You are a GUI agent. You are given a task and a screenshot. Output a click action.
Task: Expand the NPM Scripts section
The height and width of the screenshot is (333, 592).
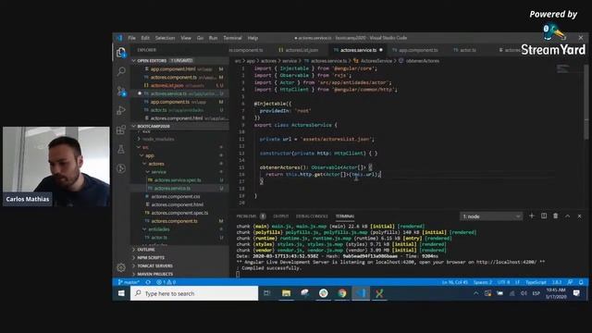click(150, 257)
